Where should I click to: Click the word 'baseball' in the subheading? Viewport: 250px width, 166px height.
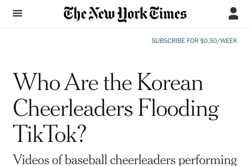(86, 160)
